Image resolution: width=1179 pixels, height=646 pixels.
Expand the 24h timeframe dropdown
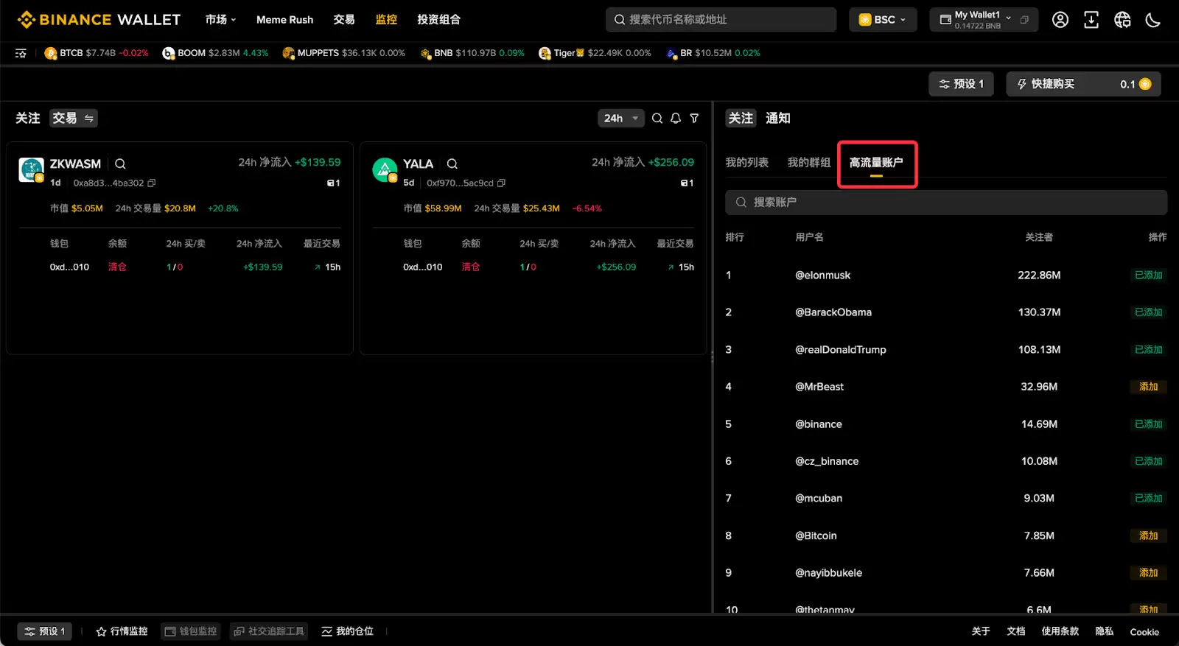tap(620, 119)
